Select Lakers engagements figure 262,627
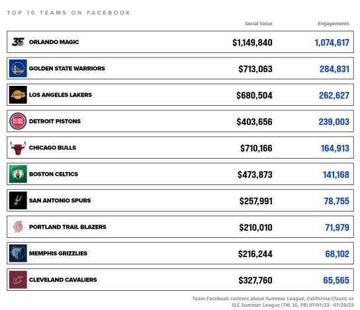Image resolution: width=360 pixels, height=310 pixels. pos(334,95)
